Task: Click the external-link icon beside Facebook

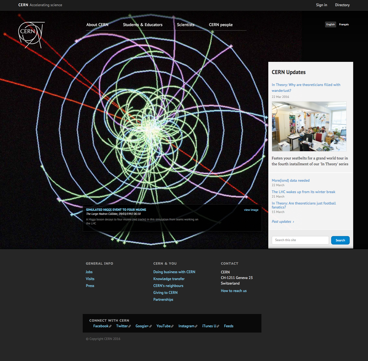Action: click(x=110, y=326)
